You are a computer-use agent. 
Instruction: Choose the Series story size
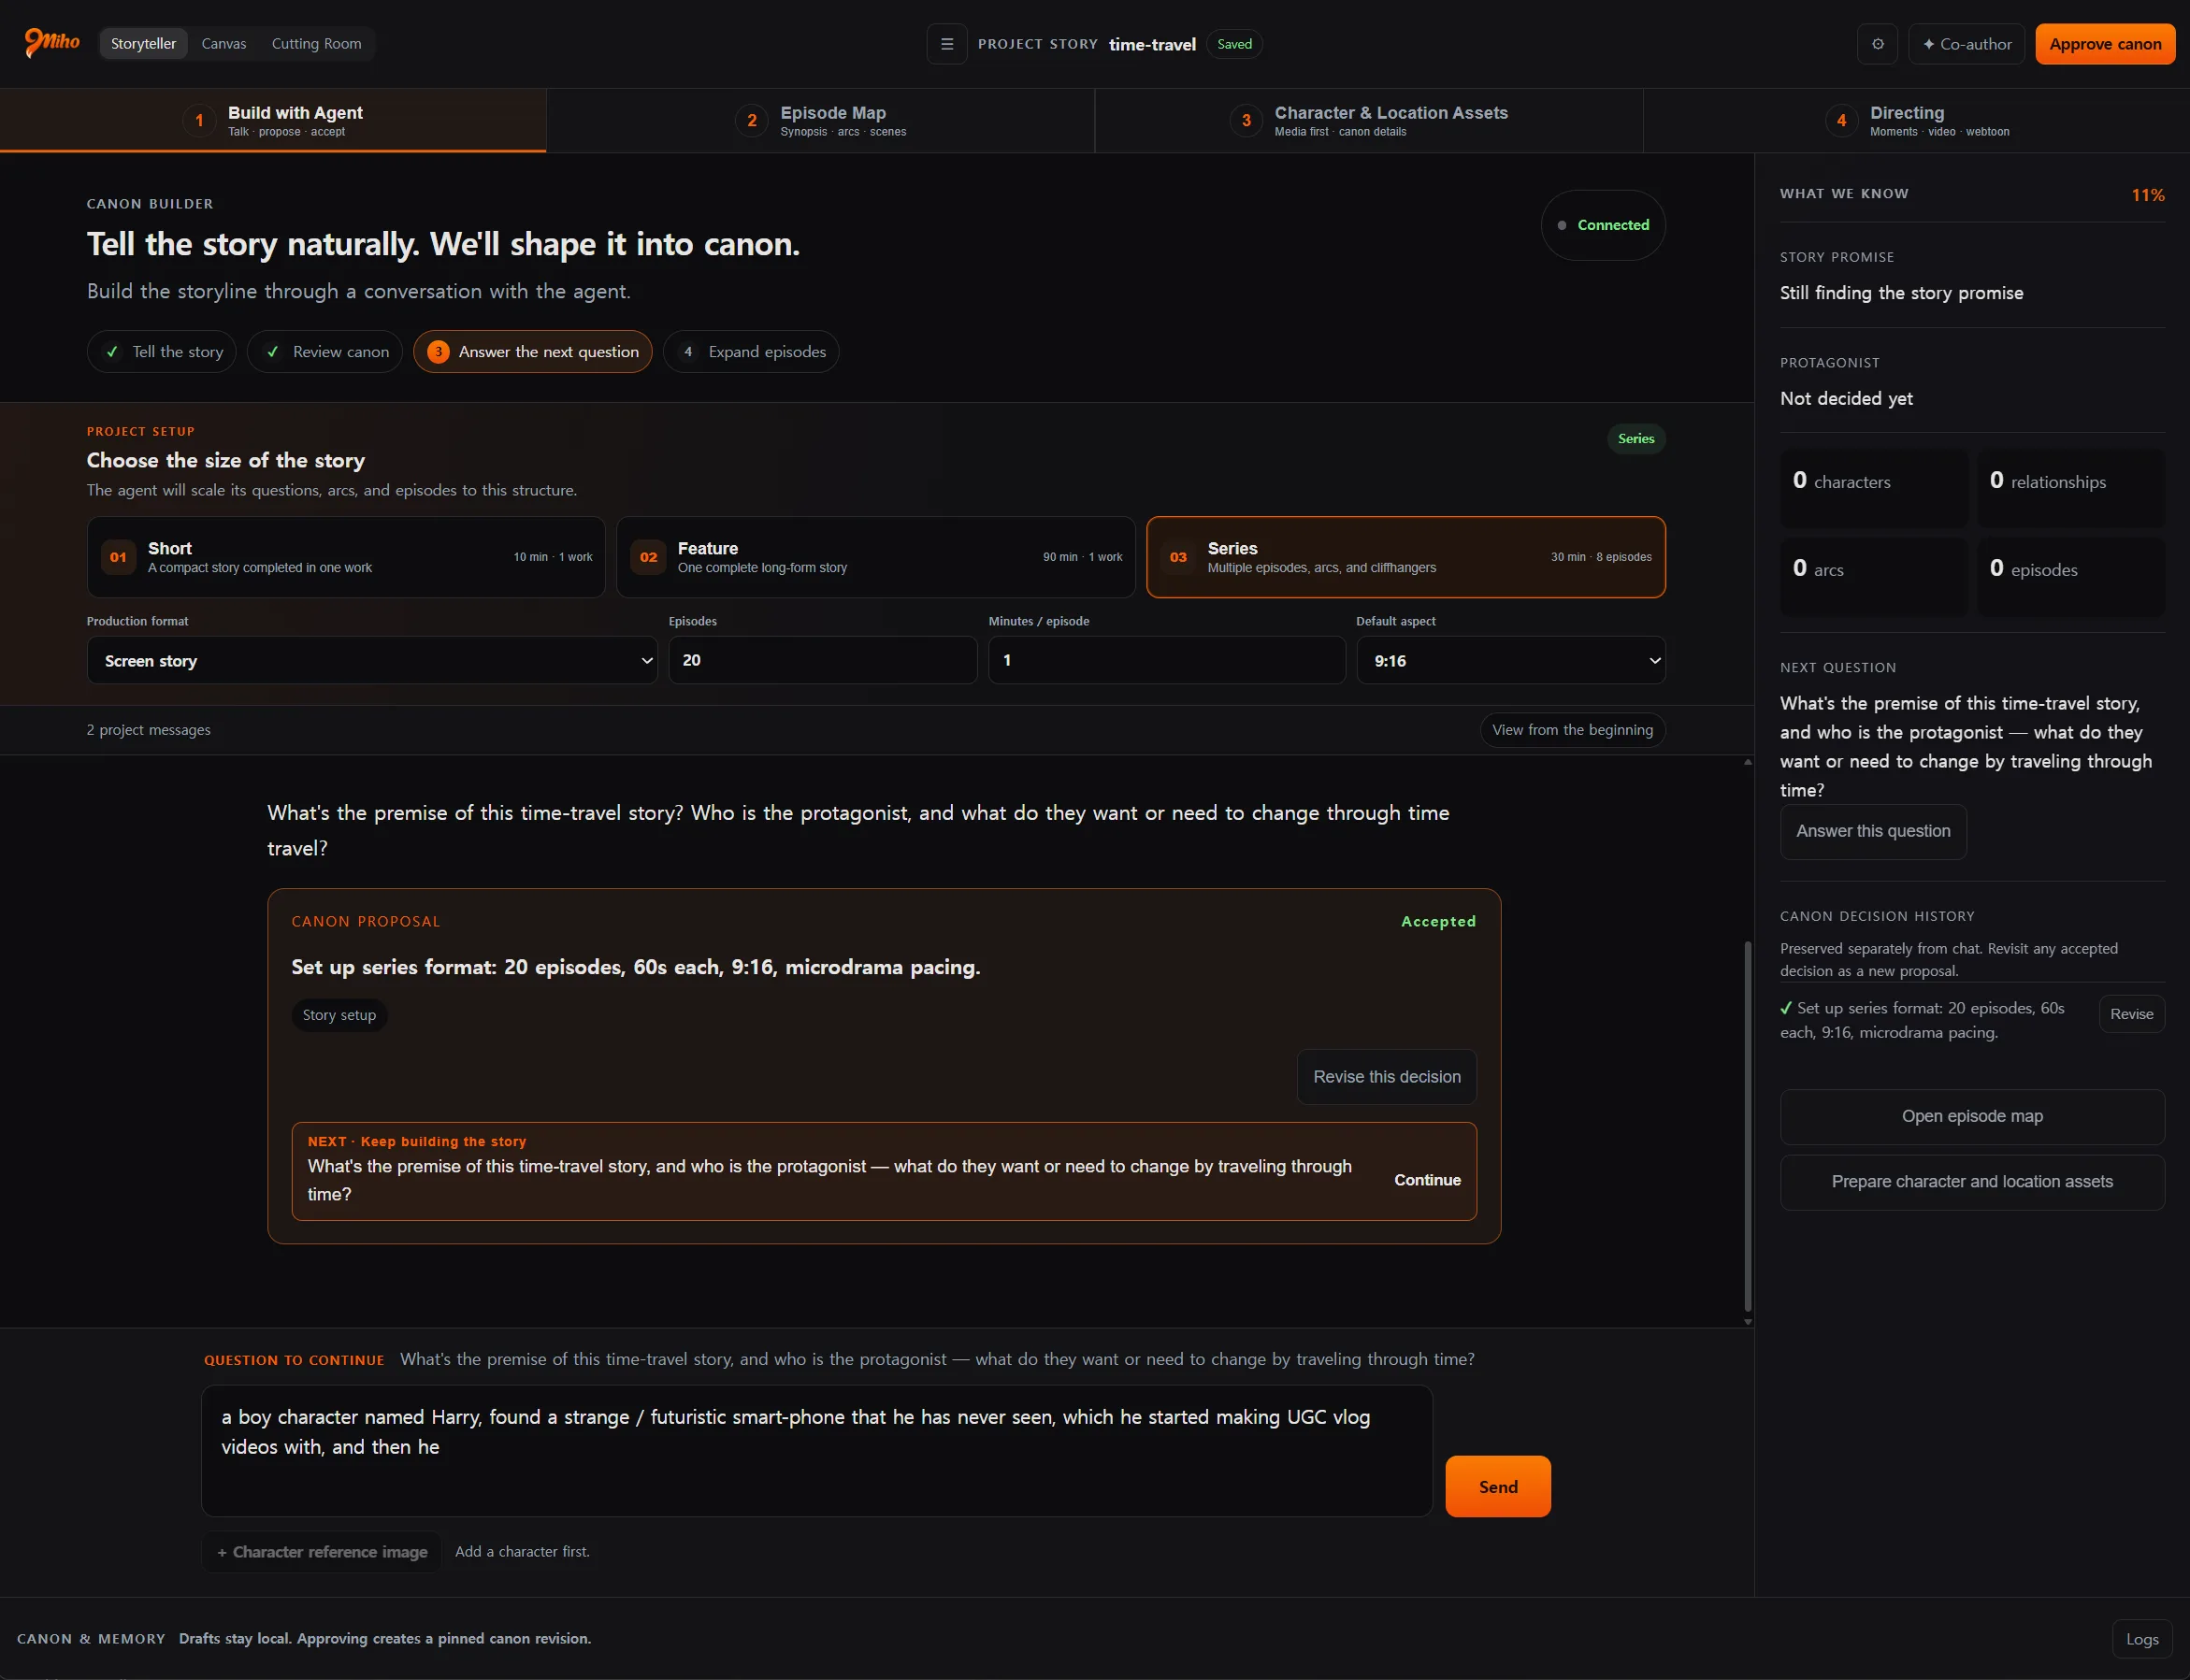1406,557
